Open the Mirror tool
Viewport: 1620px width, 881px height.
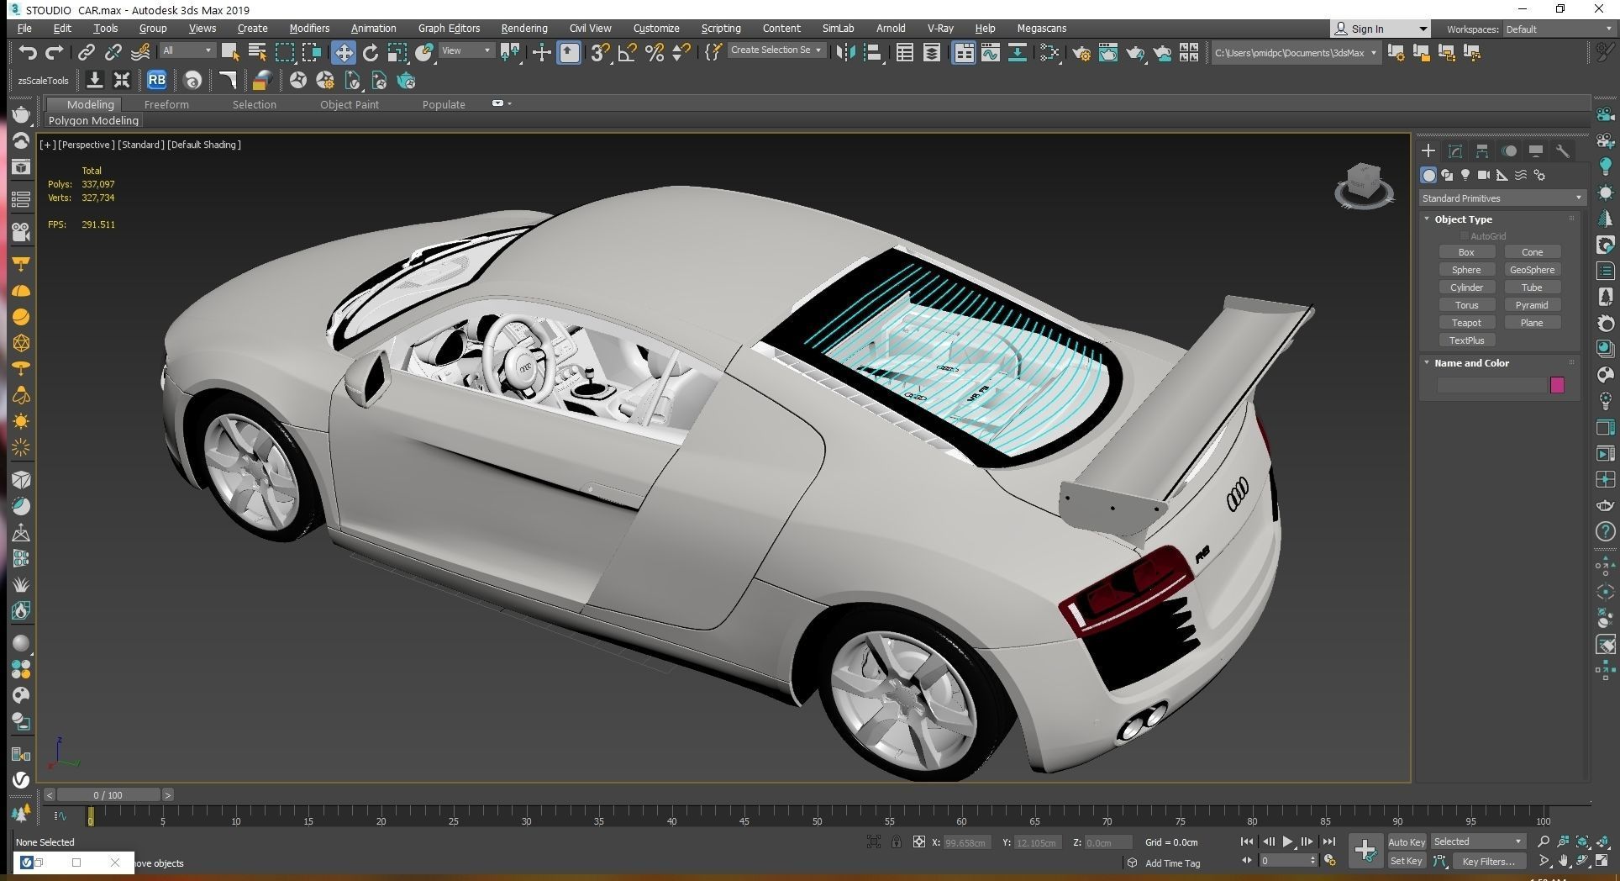pos(844,52)
